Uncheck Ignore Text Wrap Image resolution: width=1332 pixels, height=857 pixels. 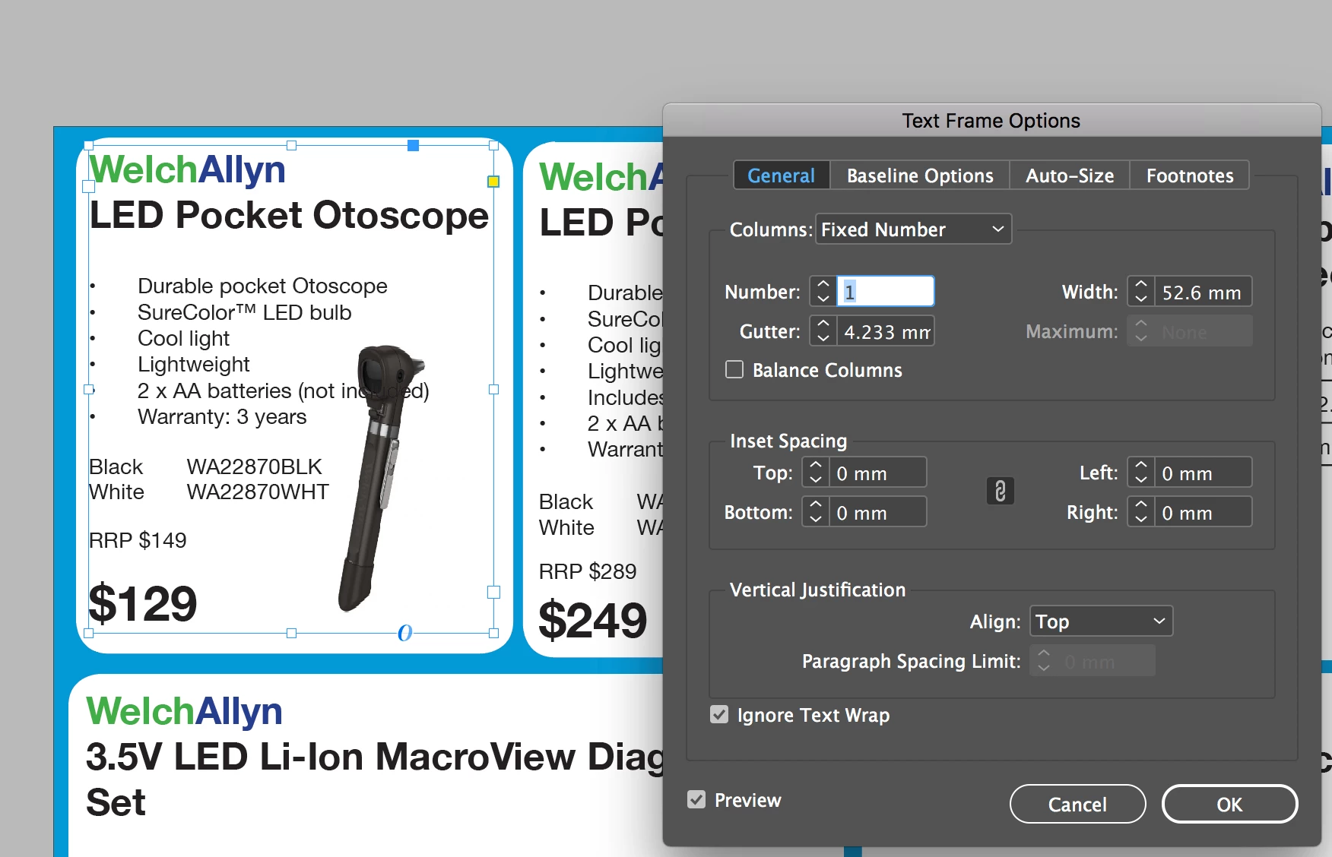coord(719,714)
